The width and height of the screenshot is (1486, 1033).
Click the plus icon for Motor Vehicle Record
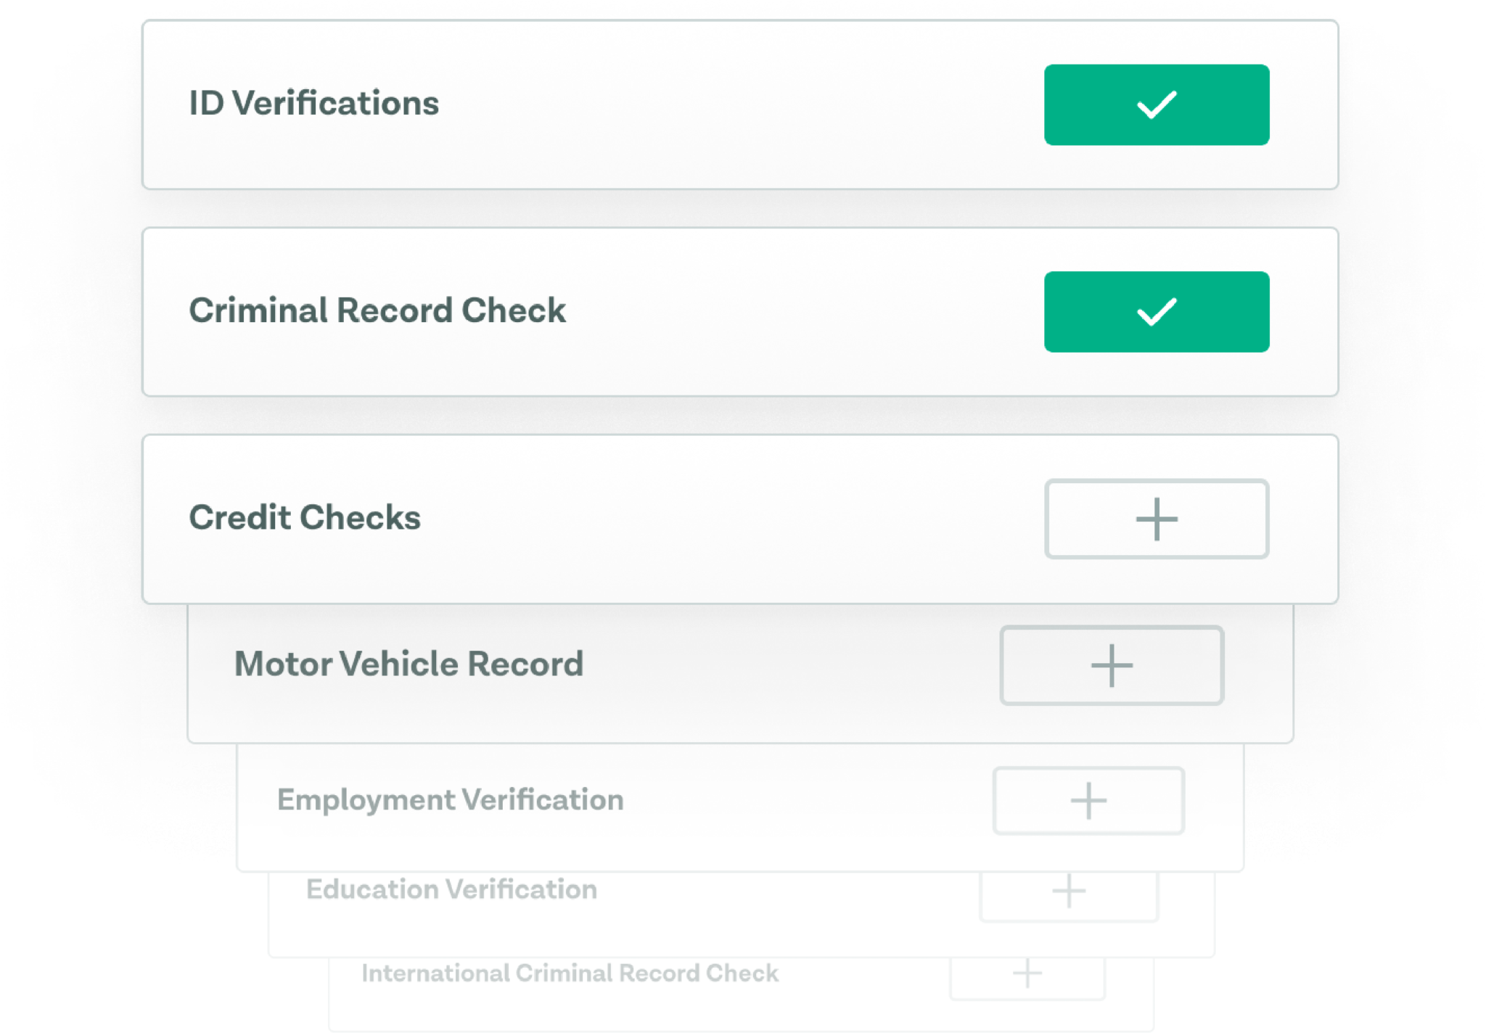1111,665
